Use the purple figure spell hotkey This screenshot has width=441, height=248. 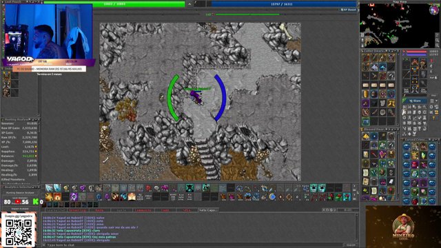[x=74, y=196]
